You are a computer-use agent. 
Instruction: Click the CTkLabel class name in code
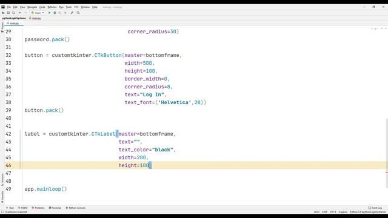tap(103, 134)
